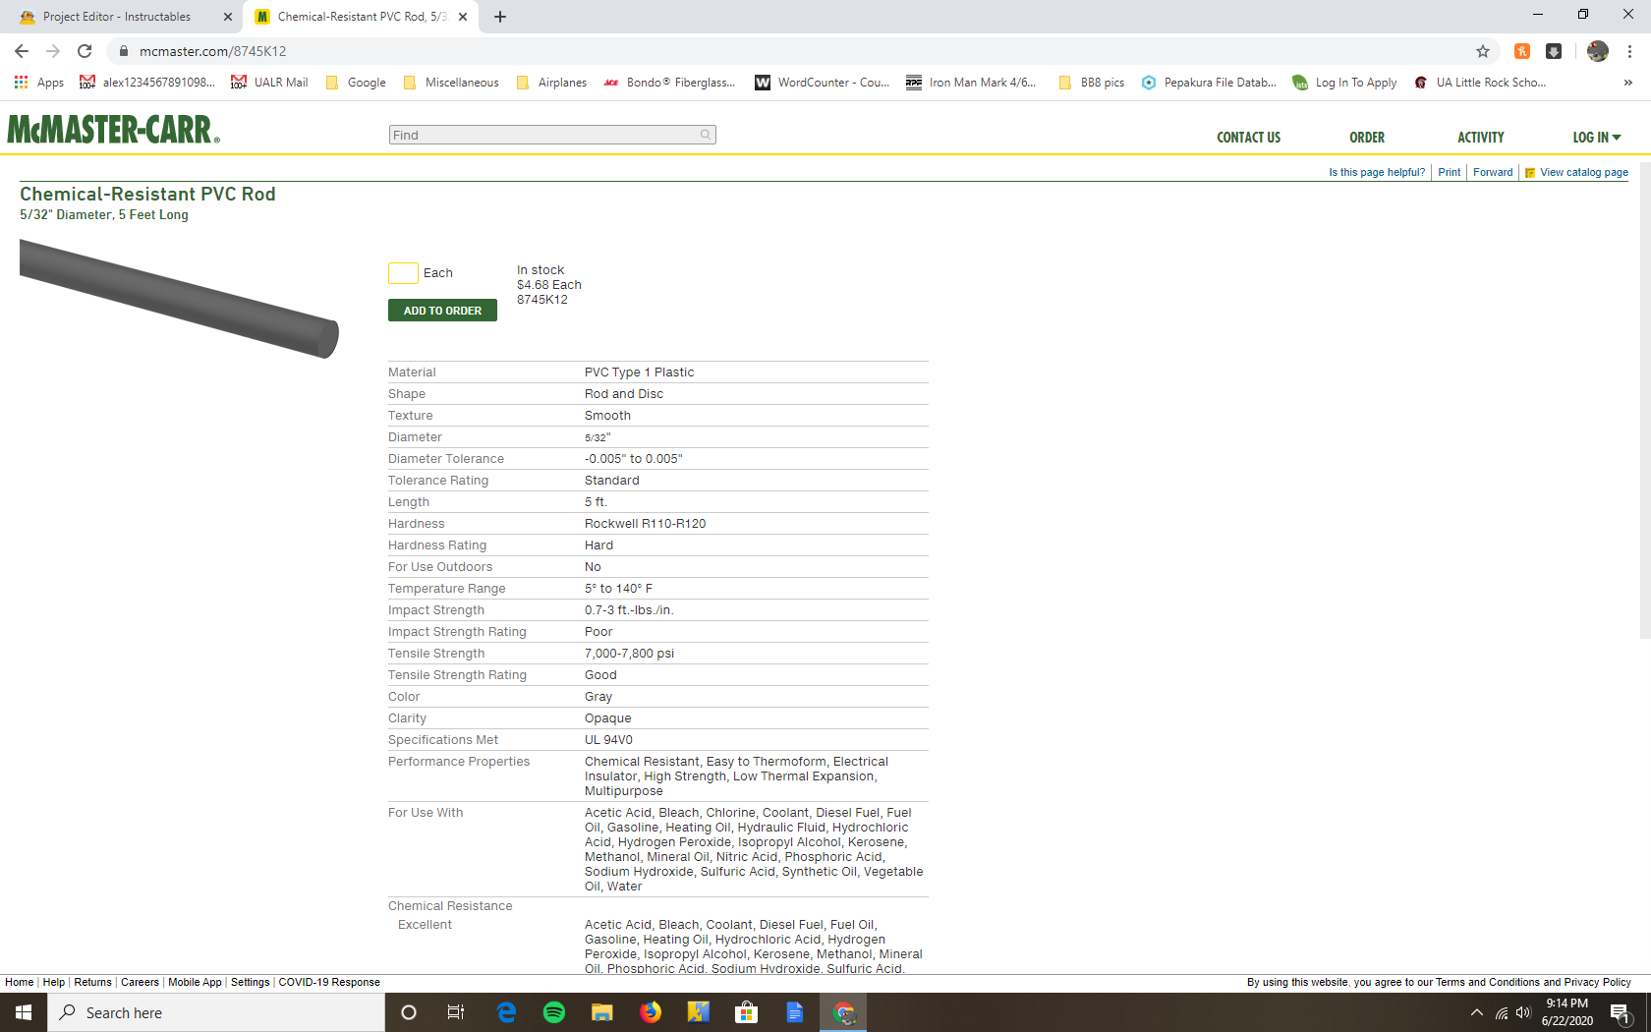The height and width of the screenshot is (1032, 1651).
Task: Open the COVID-19 Response footer link
Action: point(329,982)
